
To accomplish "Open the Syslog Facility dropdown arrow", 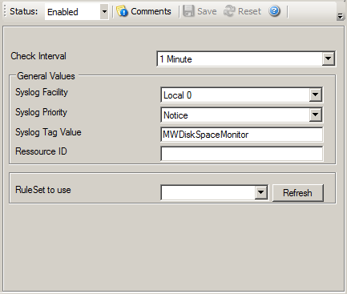I will 316,95.
